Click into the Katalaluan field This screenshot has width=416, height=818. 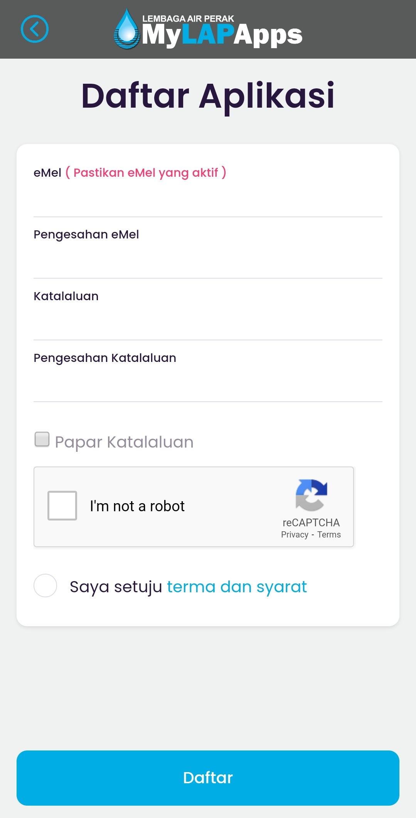(208, 323)
